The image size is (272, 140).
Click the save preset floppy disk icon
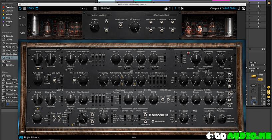click(95, 8)
